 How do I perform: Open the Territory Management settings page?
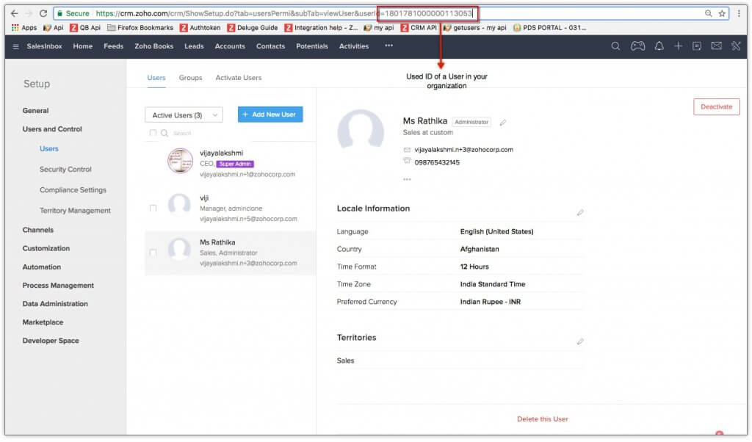click(74, 210)
